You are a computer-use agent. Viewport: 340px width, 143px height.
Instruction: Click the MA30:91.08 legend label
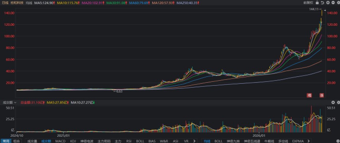point(116,3)
